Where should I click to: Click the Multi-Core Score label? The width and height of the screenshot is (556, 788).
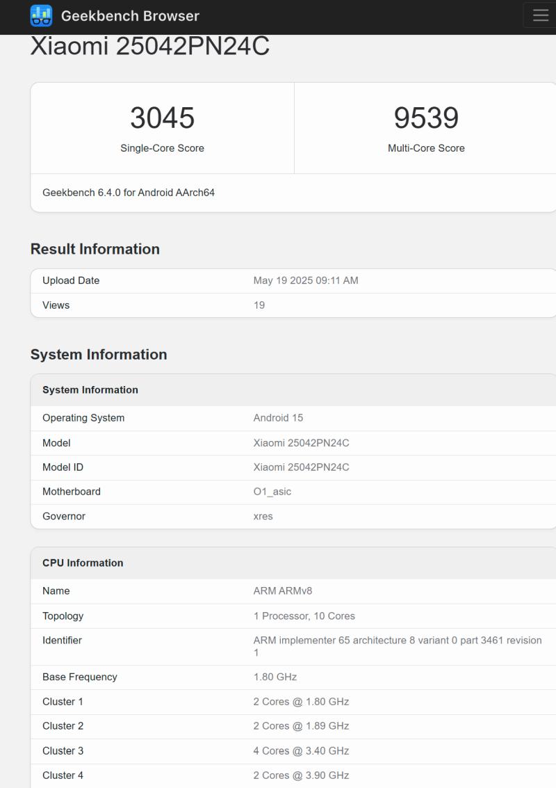coord(426,148)
